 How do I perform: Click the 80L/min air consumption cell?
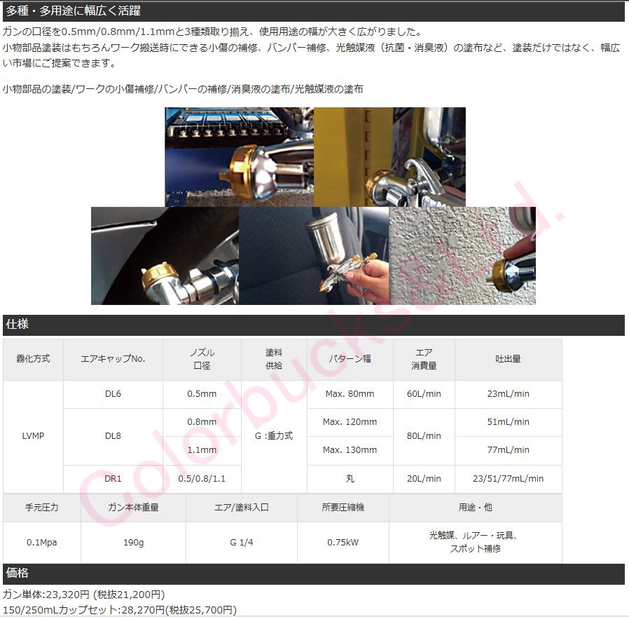pyautogui.click(x=424, y=437)
